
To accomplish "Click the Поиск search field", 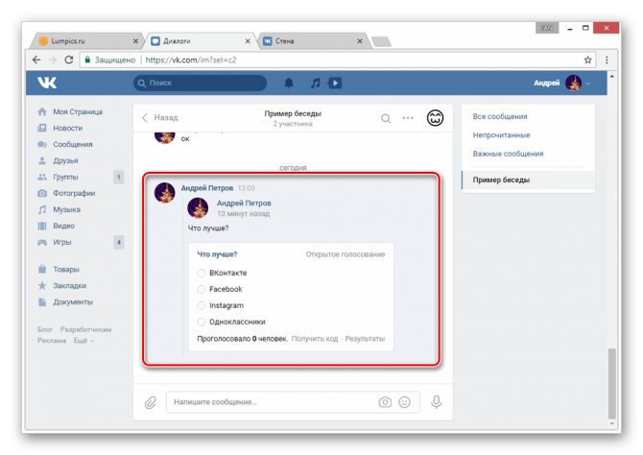I will [x=201, y=83].
